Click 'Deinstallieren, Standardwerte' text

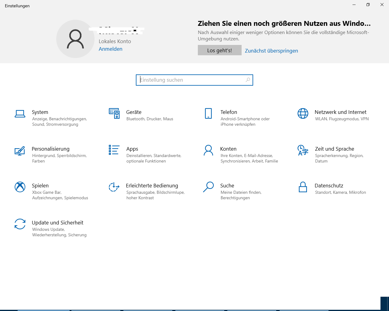[154, 155]
